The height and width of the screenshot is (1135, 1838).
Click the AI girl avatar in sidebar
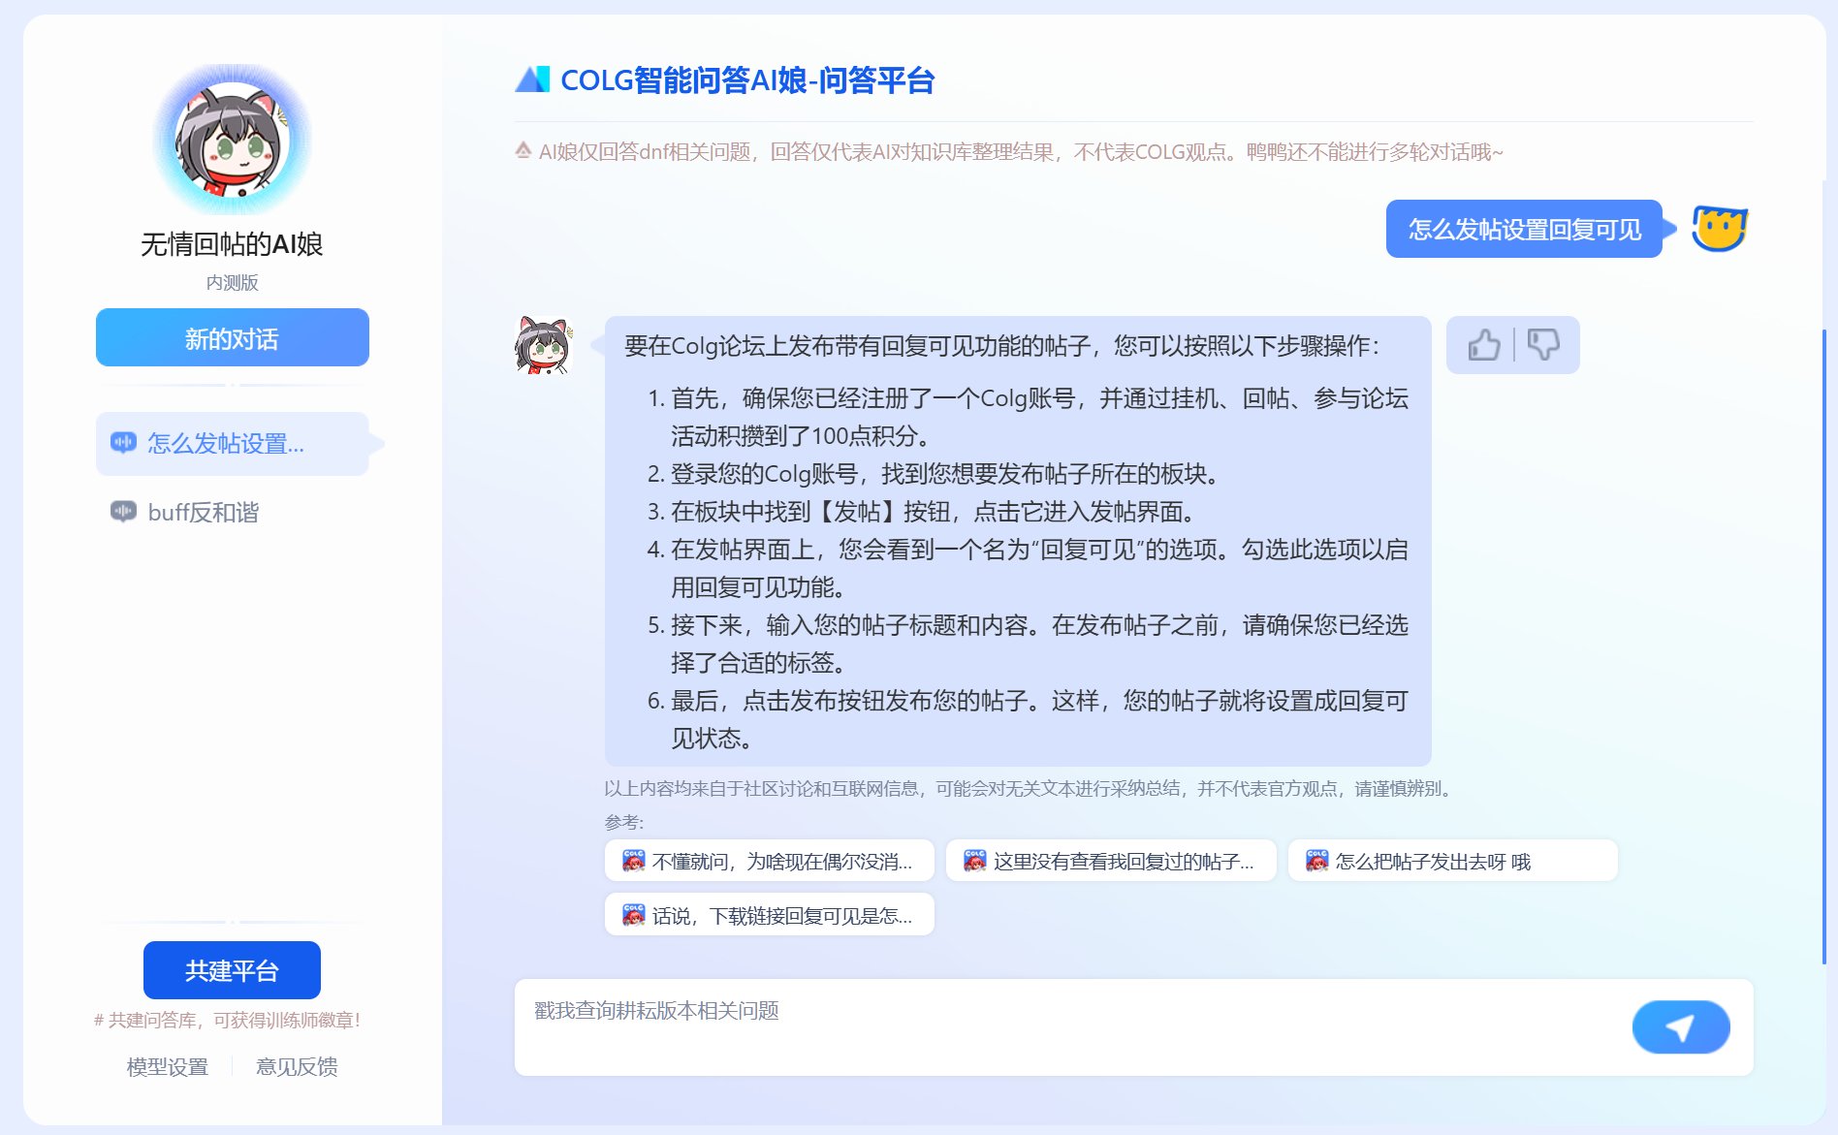tap(233, 141)
